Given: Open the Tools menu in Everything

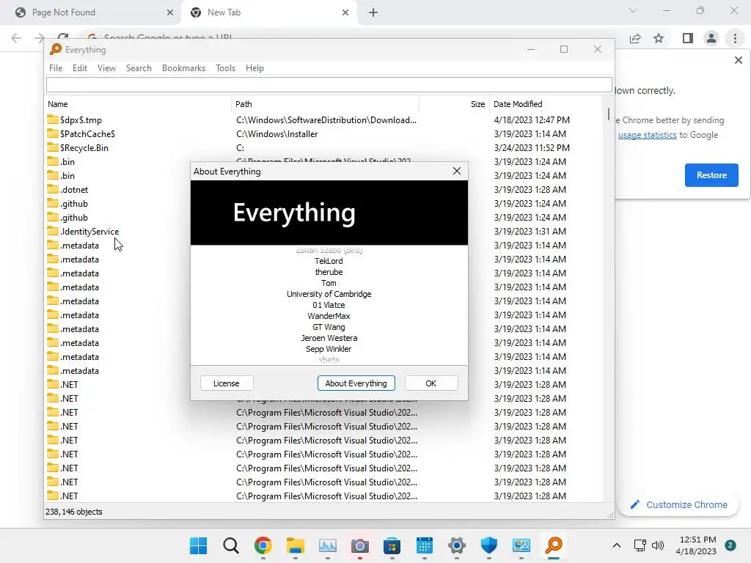Looking at the screenshot, I should point(225,68).
